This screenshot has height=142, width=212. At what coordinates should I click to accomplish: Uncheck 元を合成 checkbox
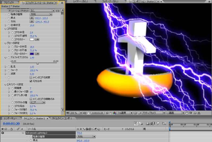pyautogui.click(x=31, y=81)
